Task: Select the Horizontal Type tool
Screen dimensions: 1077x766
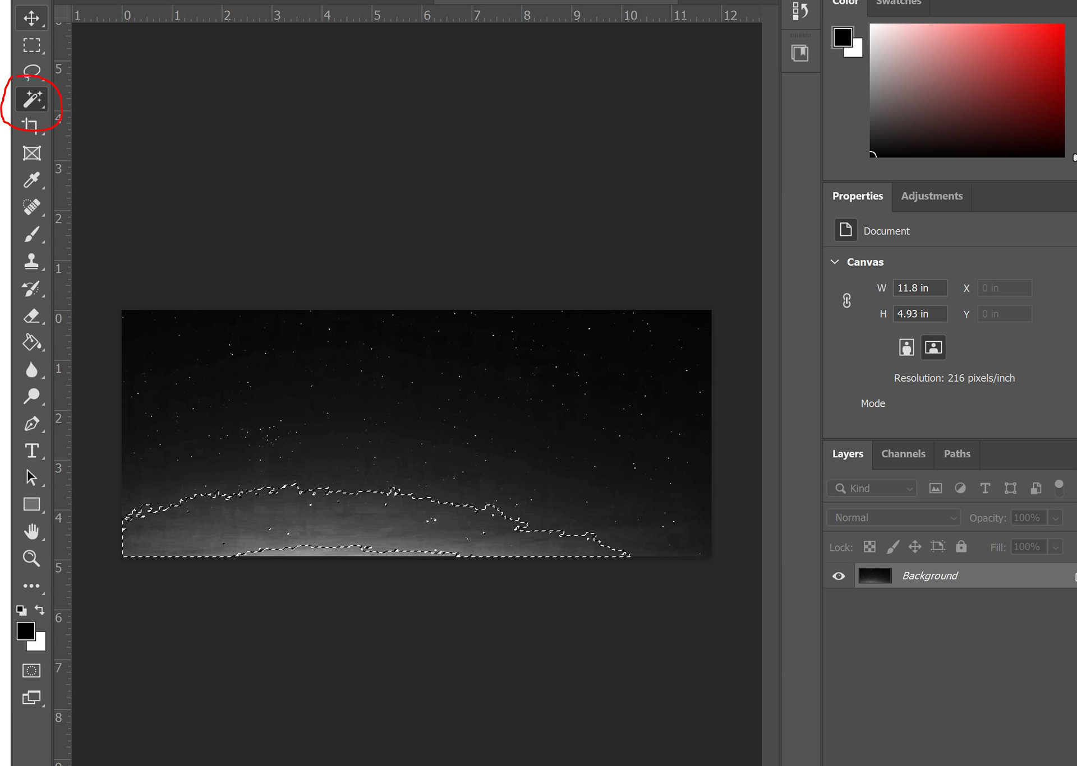Action: coord(31,451)
